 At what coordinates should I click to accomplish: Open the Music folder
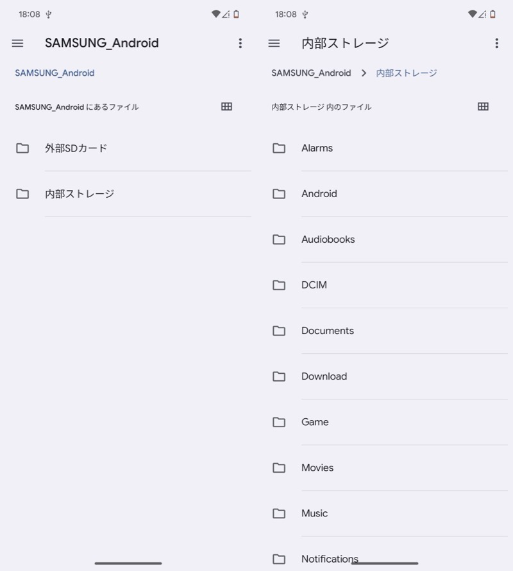314,513
